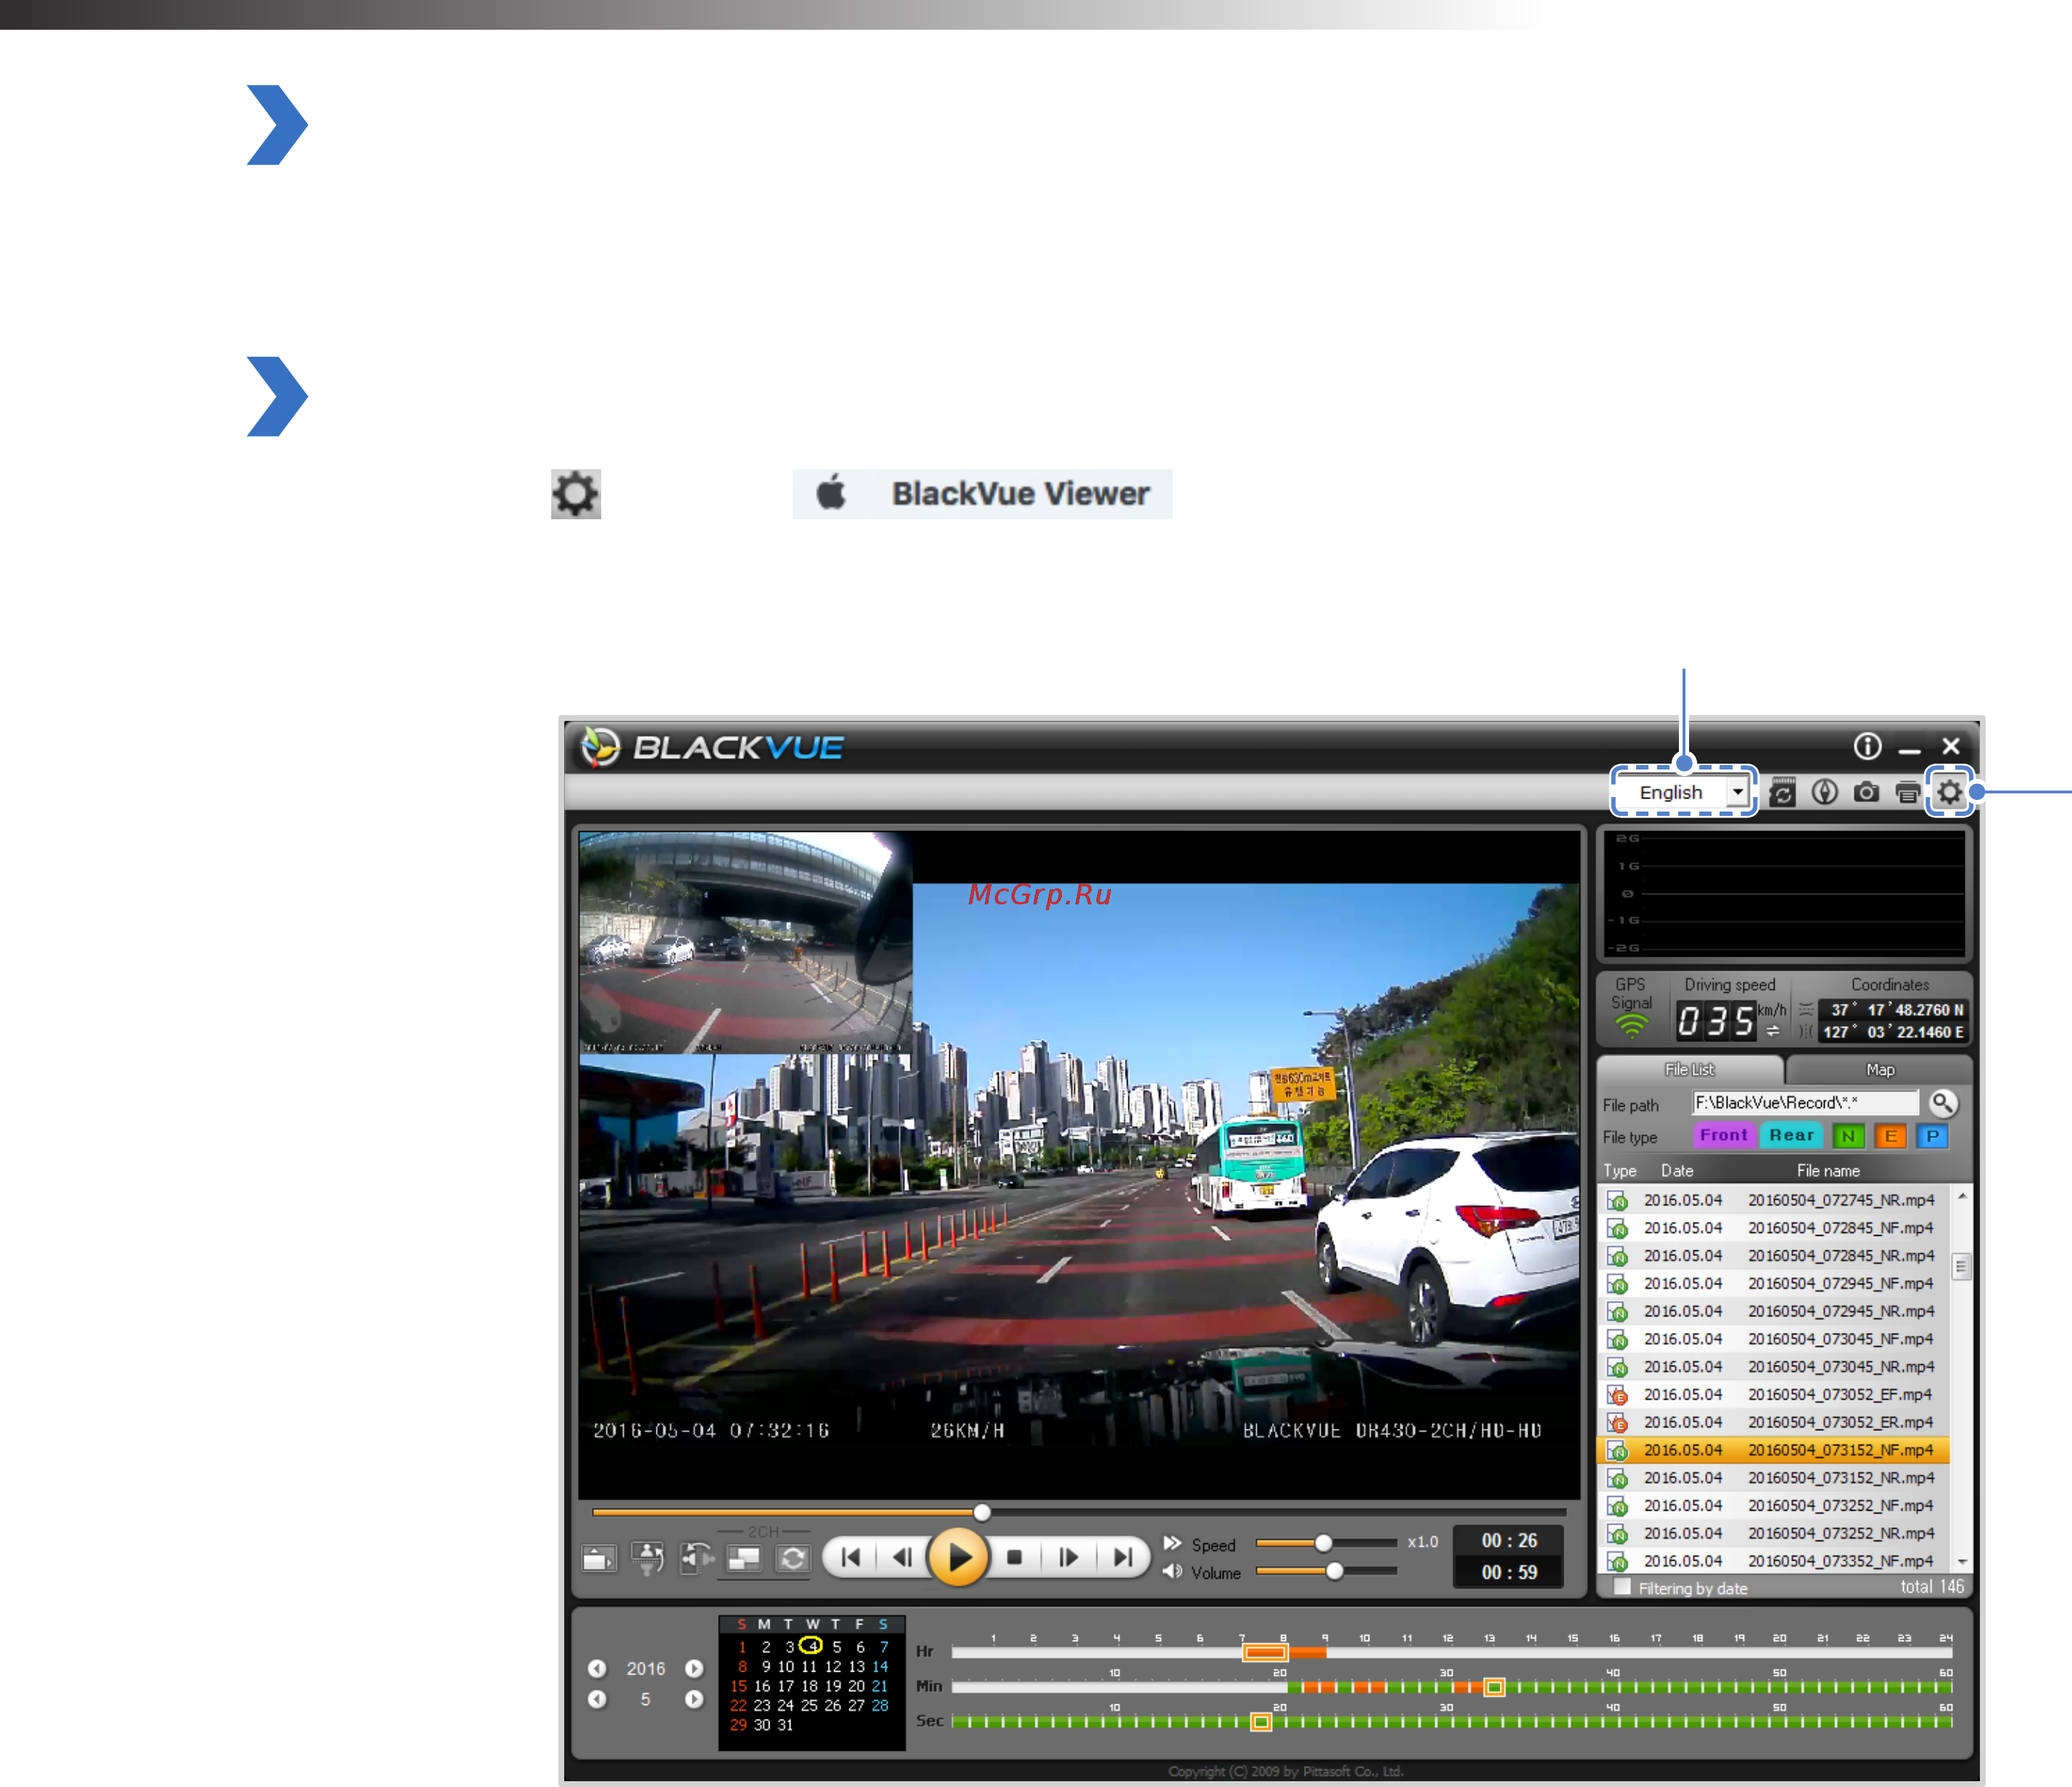Viewport: 2072px width, 1787px height.
Task: Click the Hr timeline marker
Action: (x=1264, y=1652)
